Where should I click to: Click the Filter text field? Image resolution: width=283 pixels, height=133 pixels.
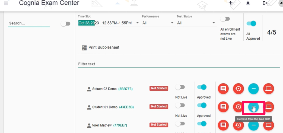point(179,64)
